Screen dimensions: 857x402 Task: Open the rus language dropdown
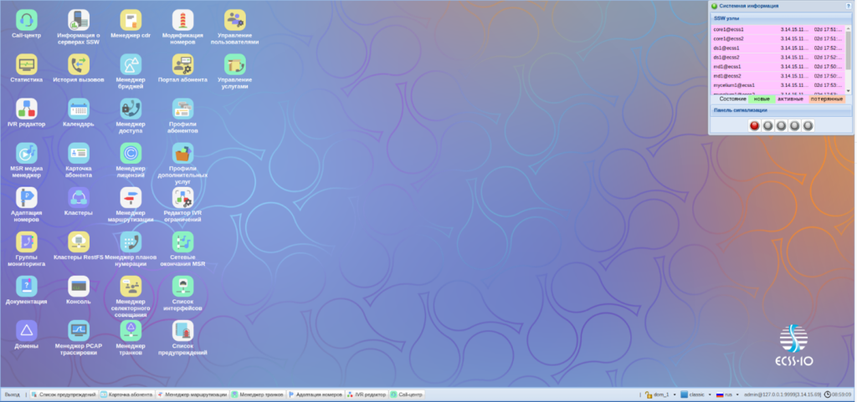pos(726,394)
